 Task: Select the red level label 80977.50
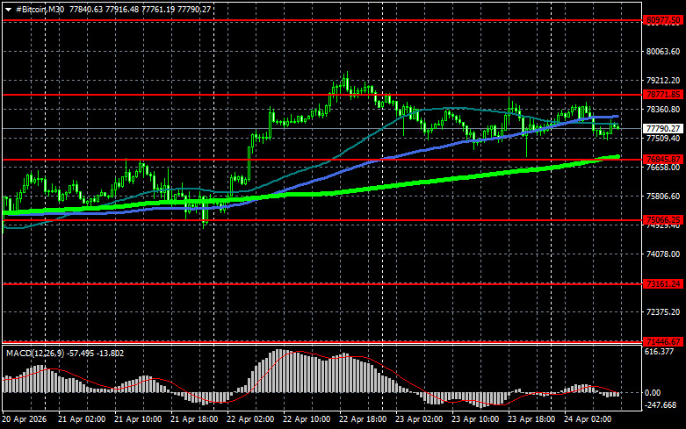664,20
